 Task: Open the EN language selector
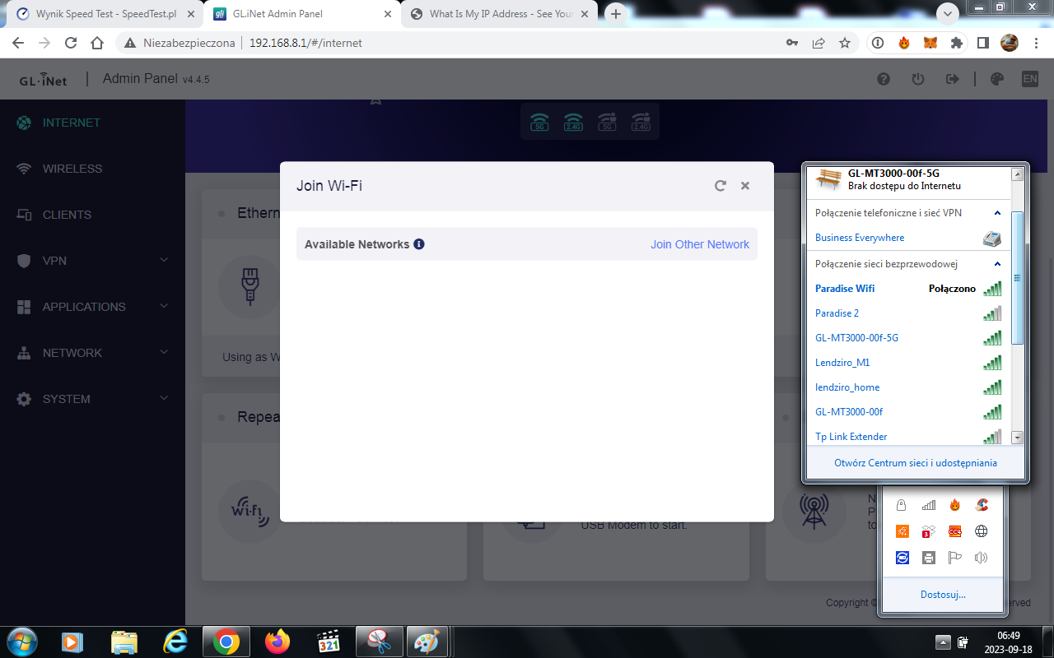click(x=1029, y=79)
